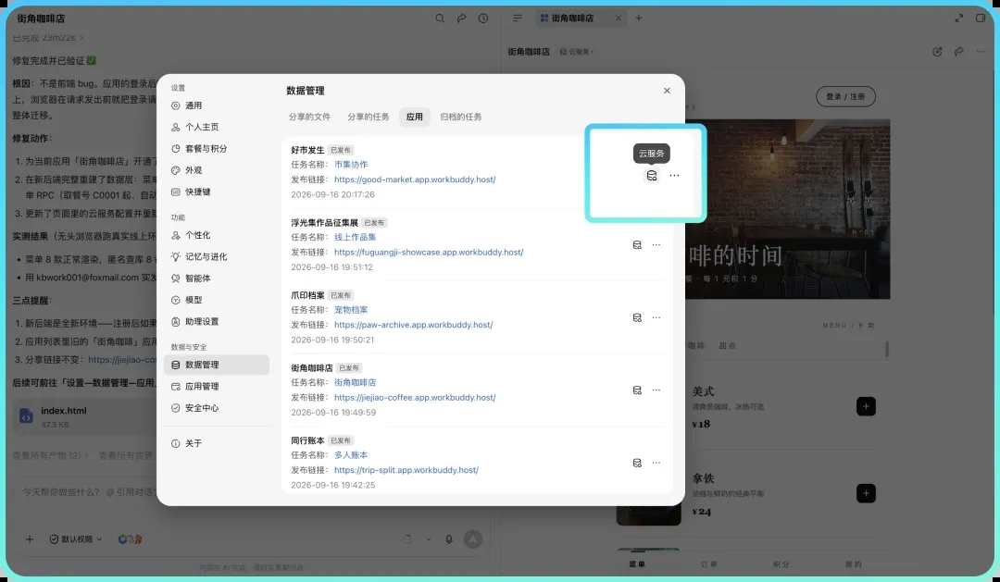Expand 查看所有产物 (2) list
Viewport: 1000px width, 582px height.
[x=50, y=456]
